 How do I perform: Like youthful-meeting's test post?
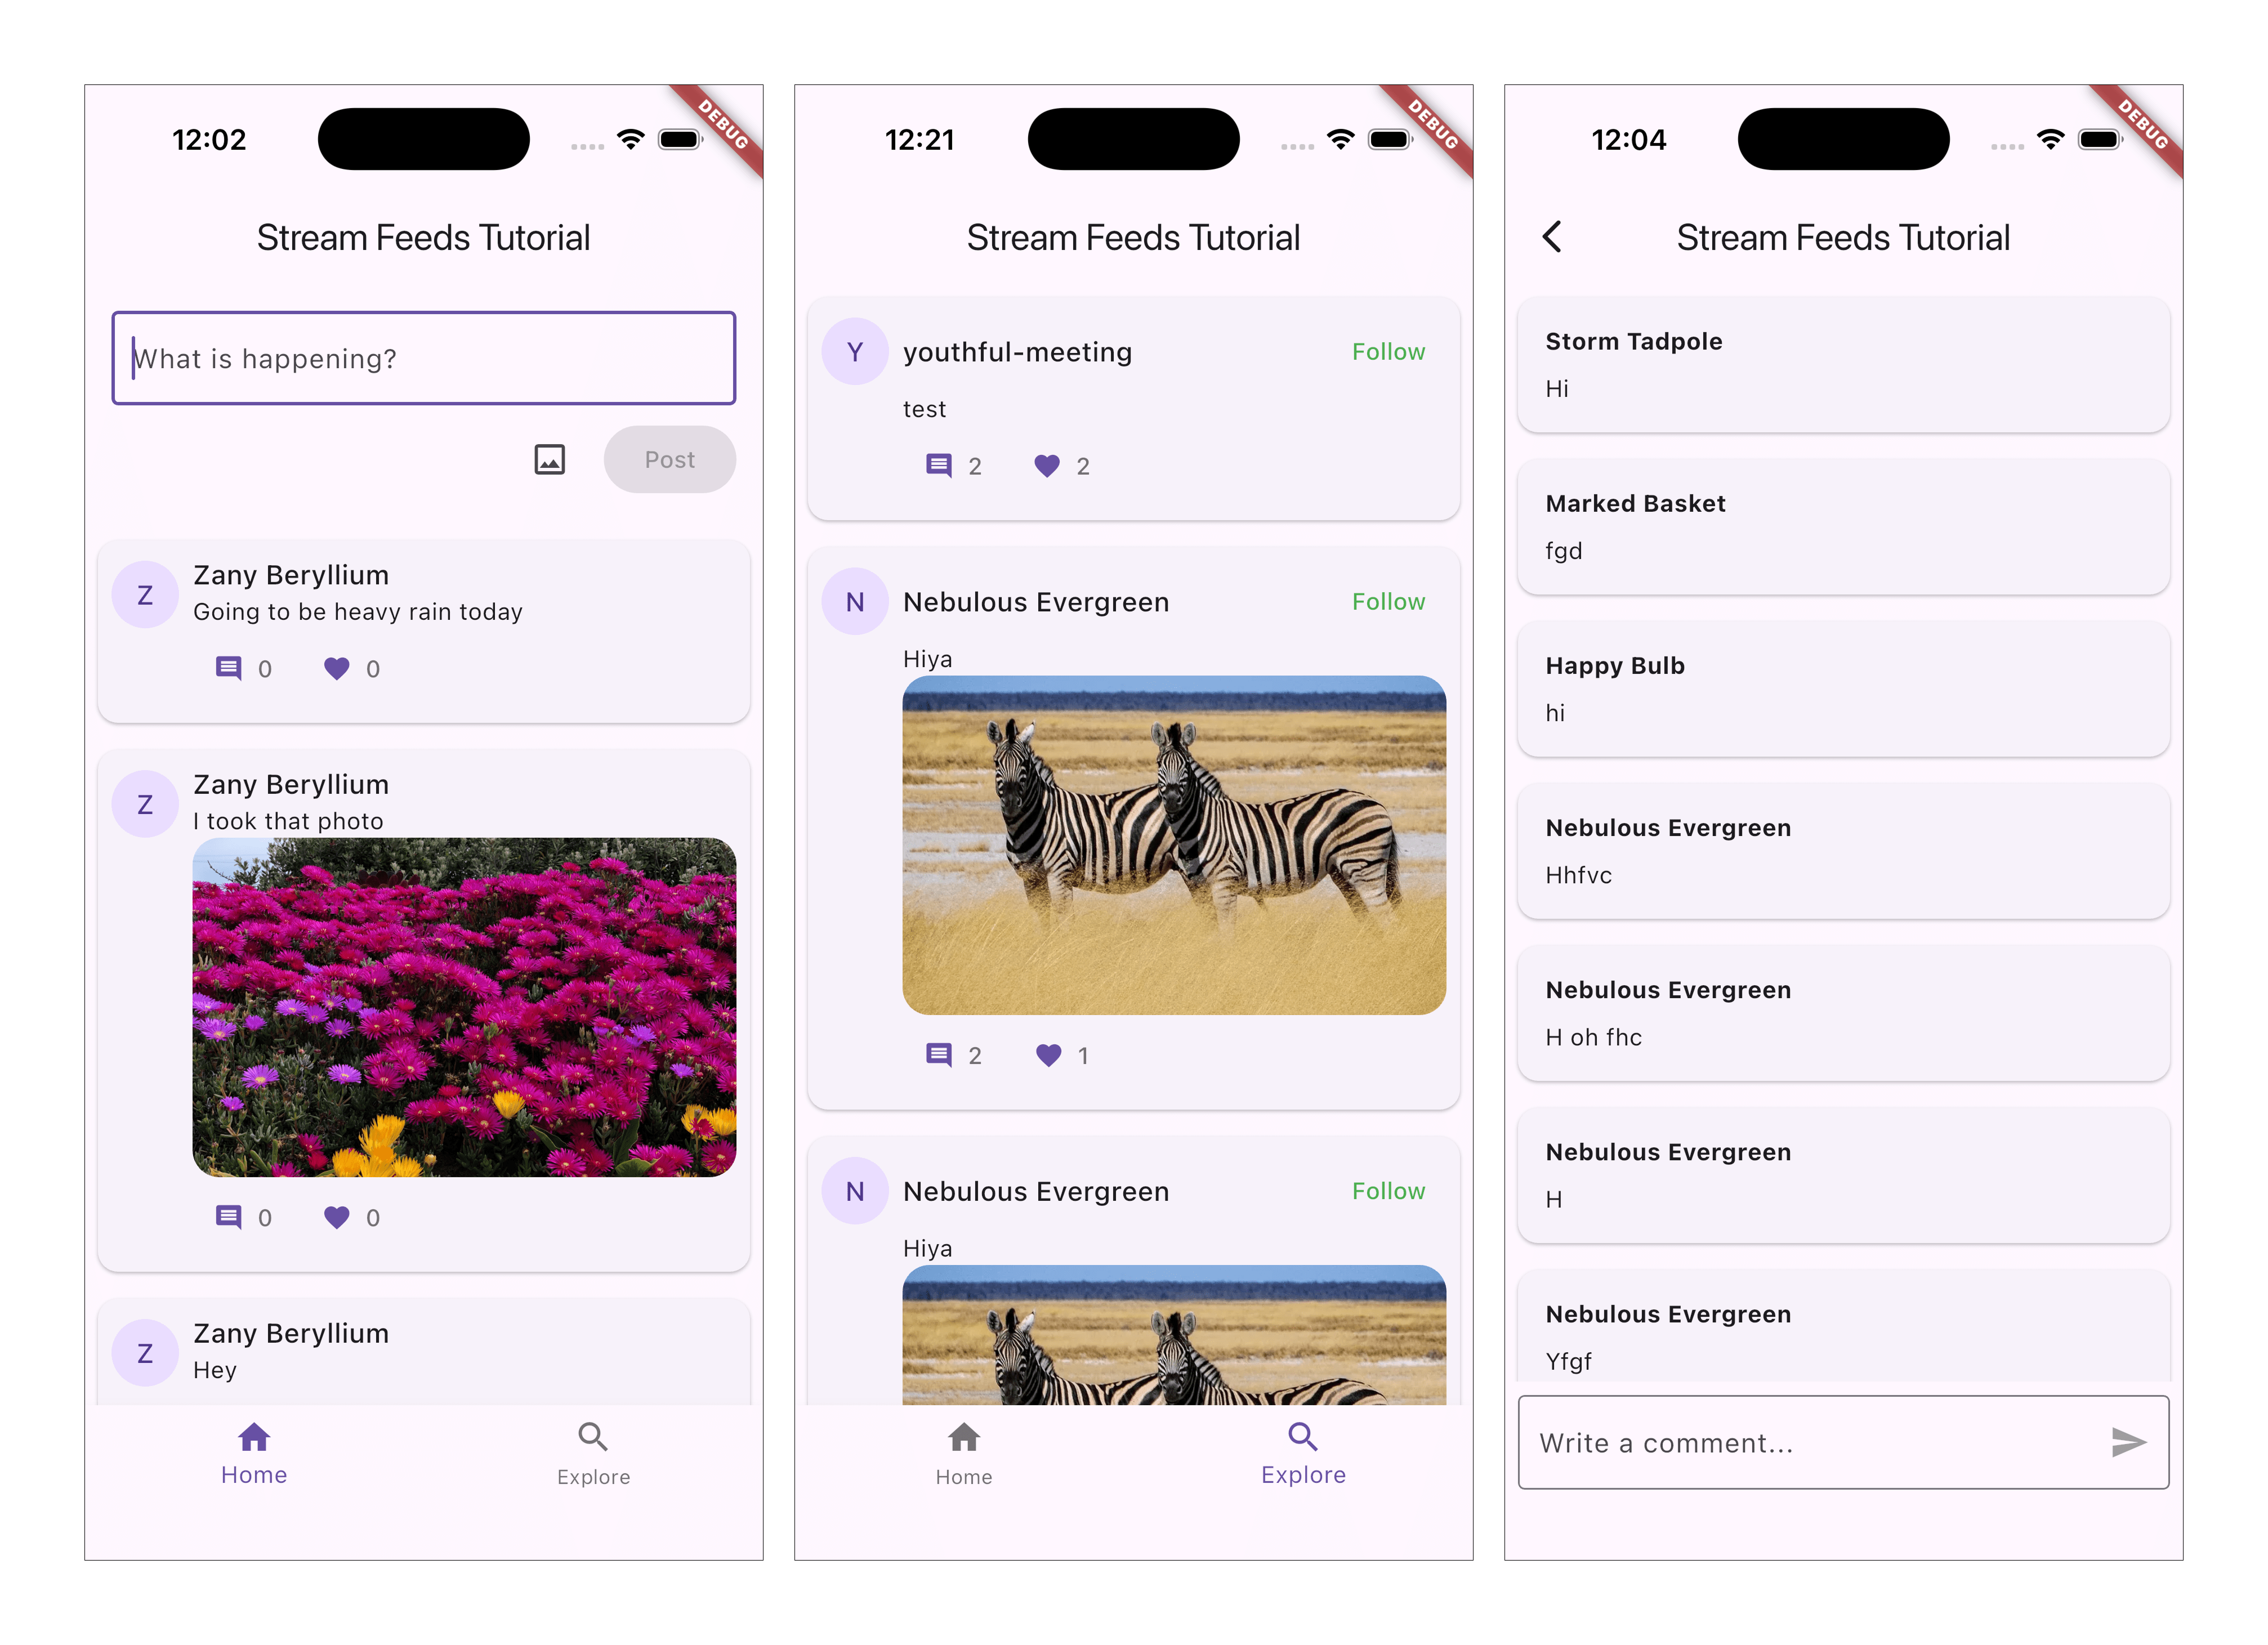[1047, 465]
